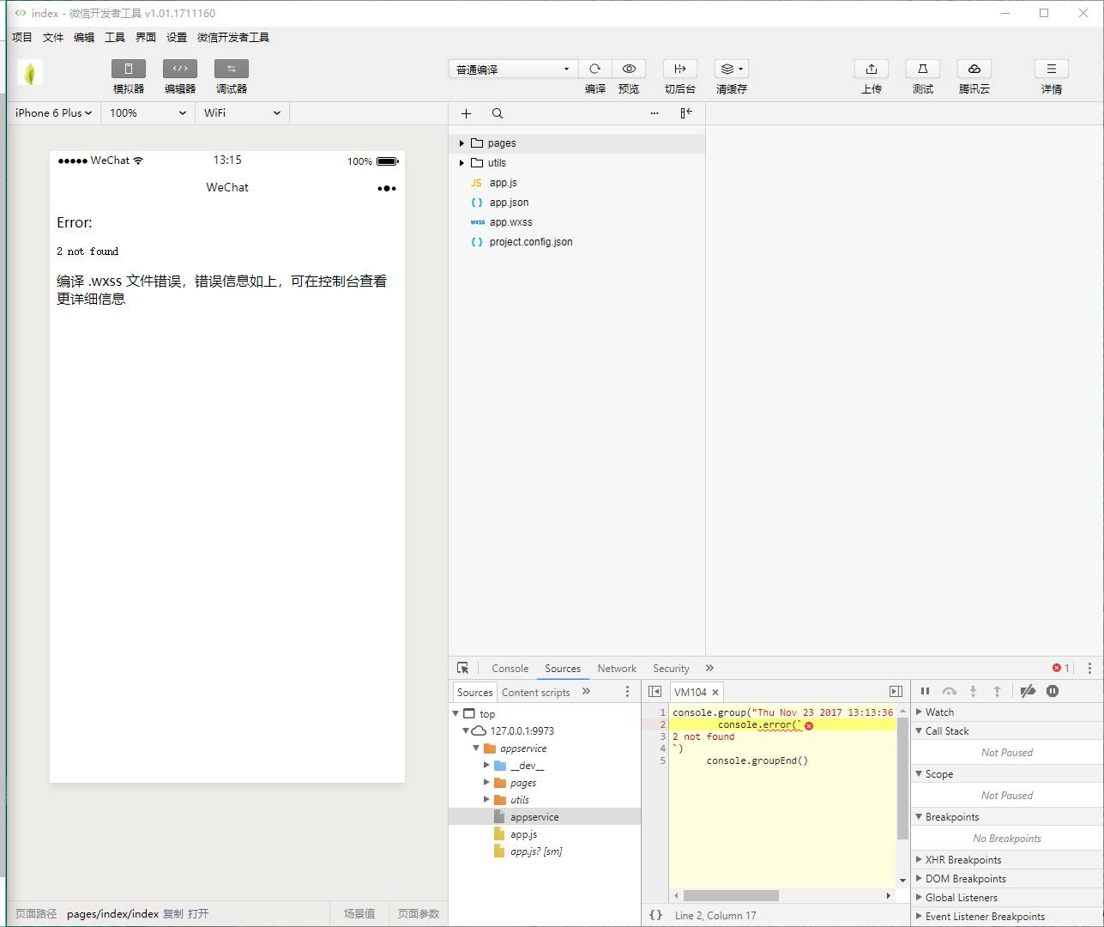Toggle the debugger sidebar icon

point(896,692)
